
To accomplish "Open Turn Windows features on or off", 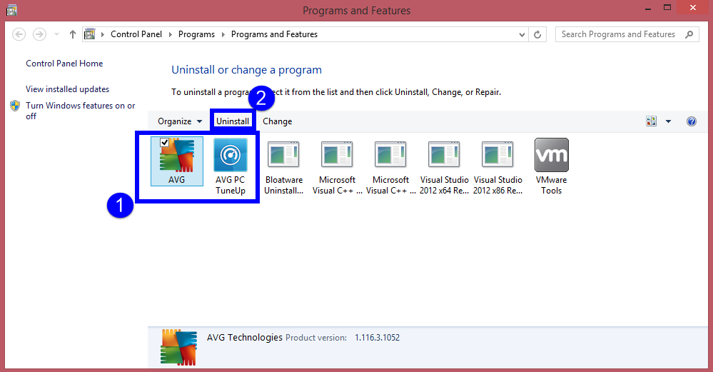I will pos(81,111).
